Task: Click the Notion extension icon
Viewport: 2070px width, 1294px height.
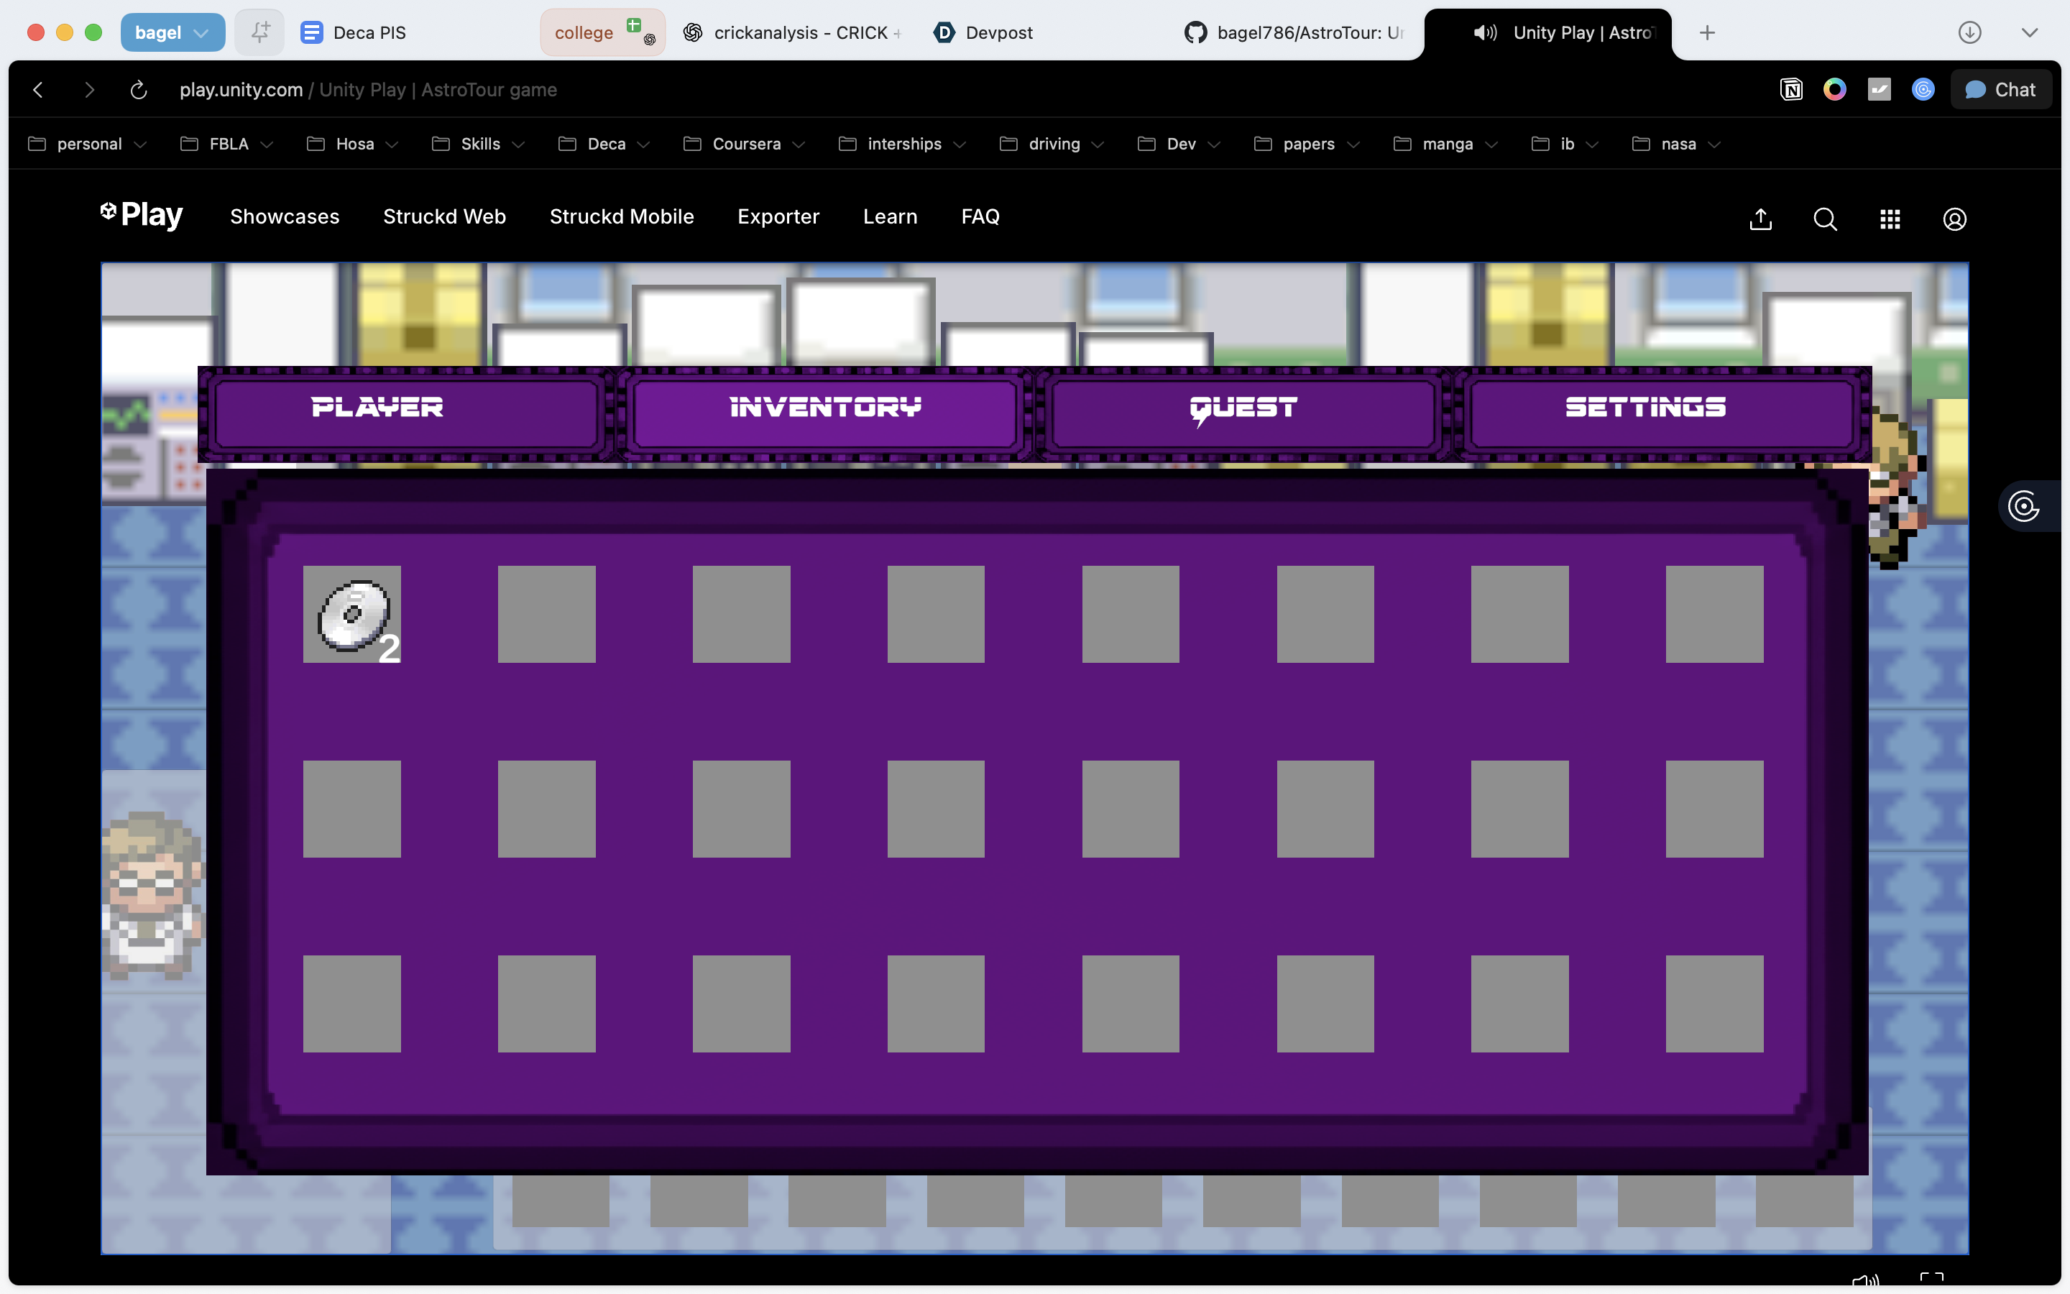Action: tap(1791, 89)
